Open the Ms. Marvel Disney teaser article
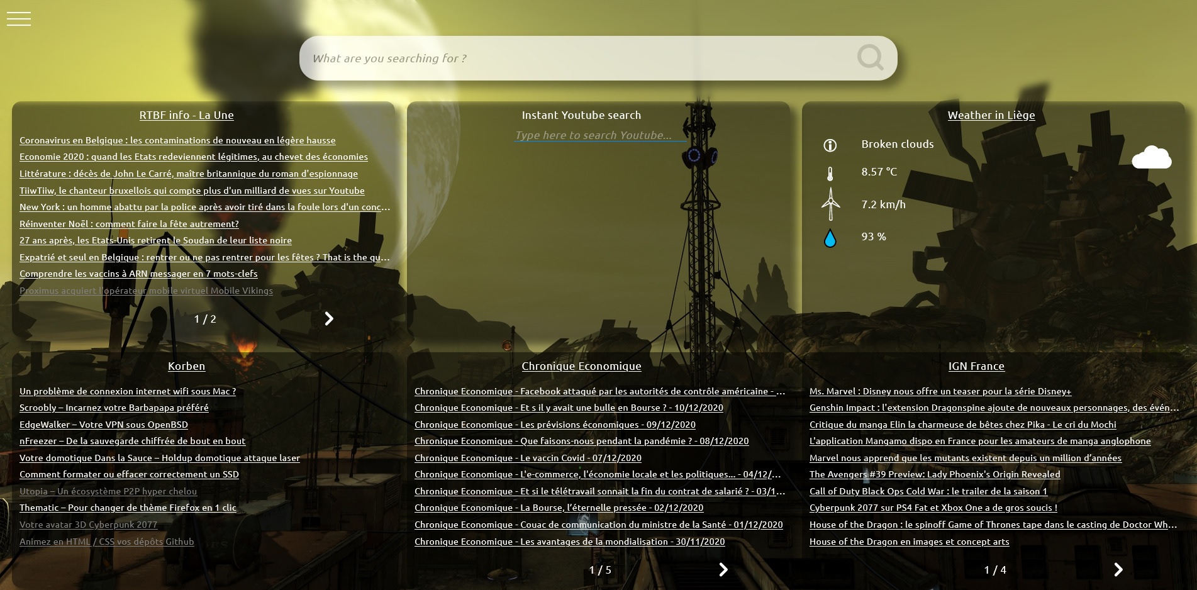1197x590 pixels. (x=940, y=391)
